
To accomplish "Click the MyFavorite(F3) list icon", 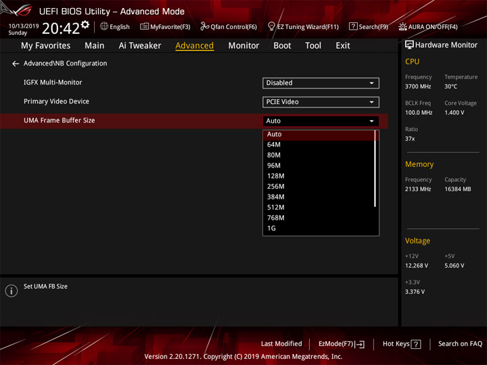I will (x=144, y=26).
